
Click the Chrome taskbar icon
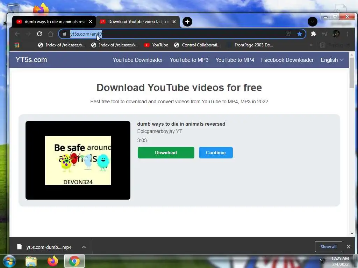74,261
